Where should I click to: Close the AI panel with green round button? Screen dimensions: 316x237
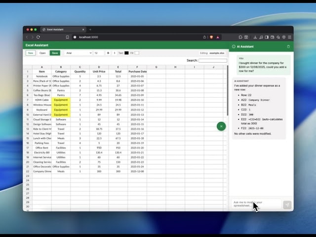[x=221, y=126]
